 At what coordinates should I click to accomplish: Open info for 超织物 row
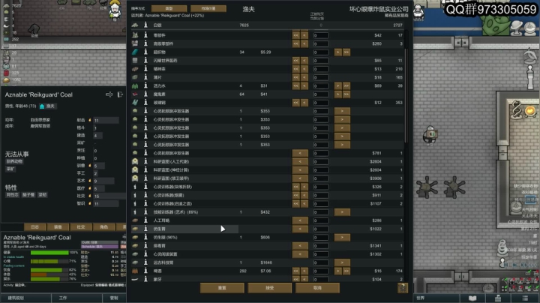(x=145, y=52)
